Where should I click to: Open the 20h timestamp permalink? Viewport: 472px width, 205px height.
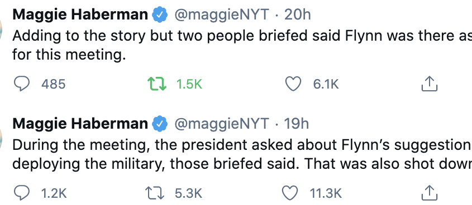[x=297, y=14]
